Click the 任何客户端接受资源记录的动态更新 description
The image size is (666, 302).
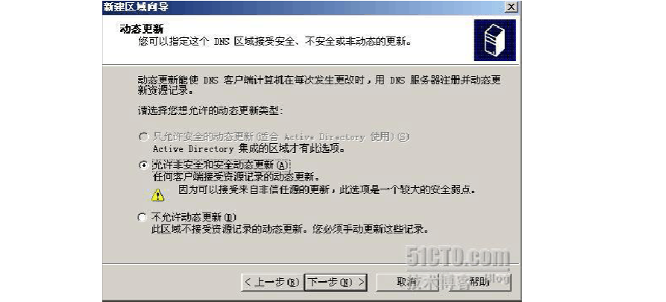tap(236, 176)
